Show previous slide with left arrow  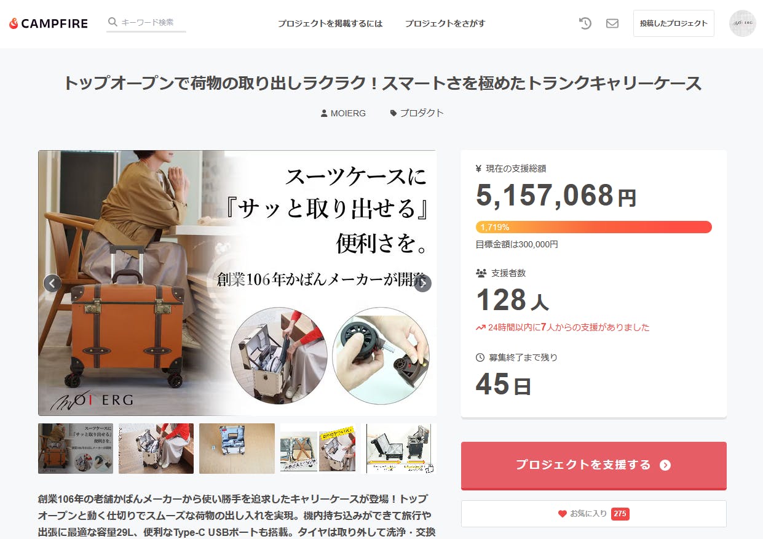point(52,283)
